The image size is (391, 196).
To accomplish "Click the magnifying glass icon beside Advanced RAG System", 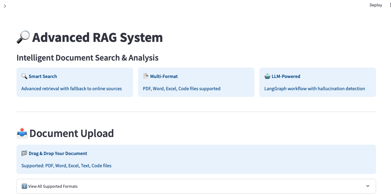I will [x=23, y=37].
